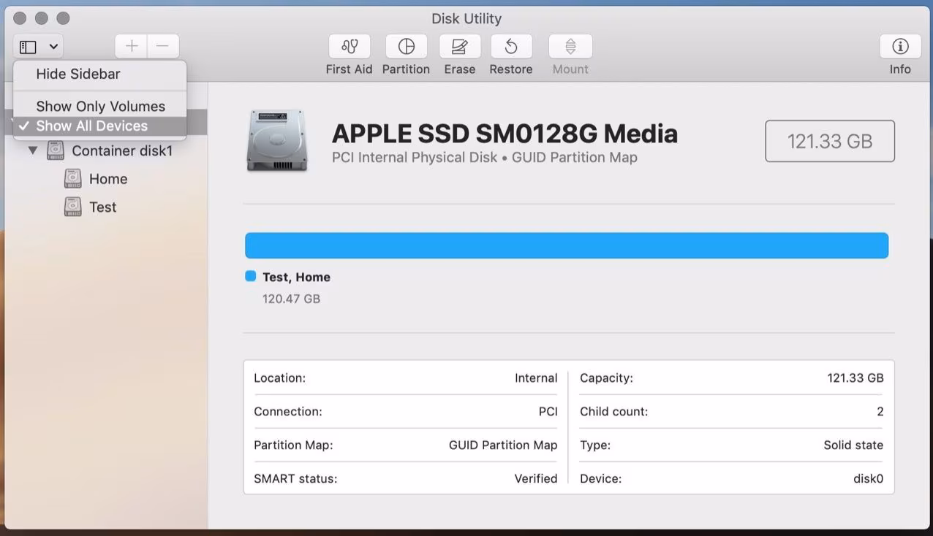Viewport: 933px width, 536px height.
Task: Click the Home volume icon
Action: pos(72,179)
